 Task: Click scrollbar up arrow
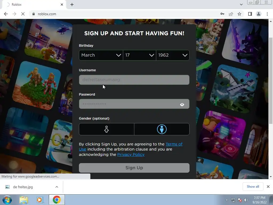(x=271, y=21)
